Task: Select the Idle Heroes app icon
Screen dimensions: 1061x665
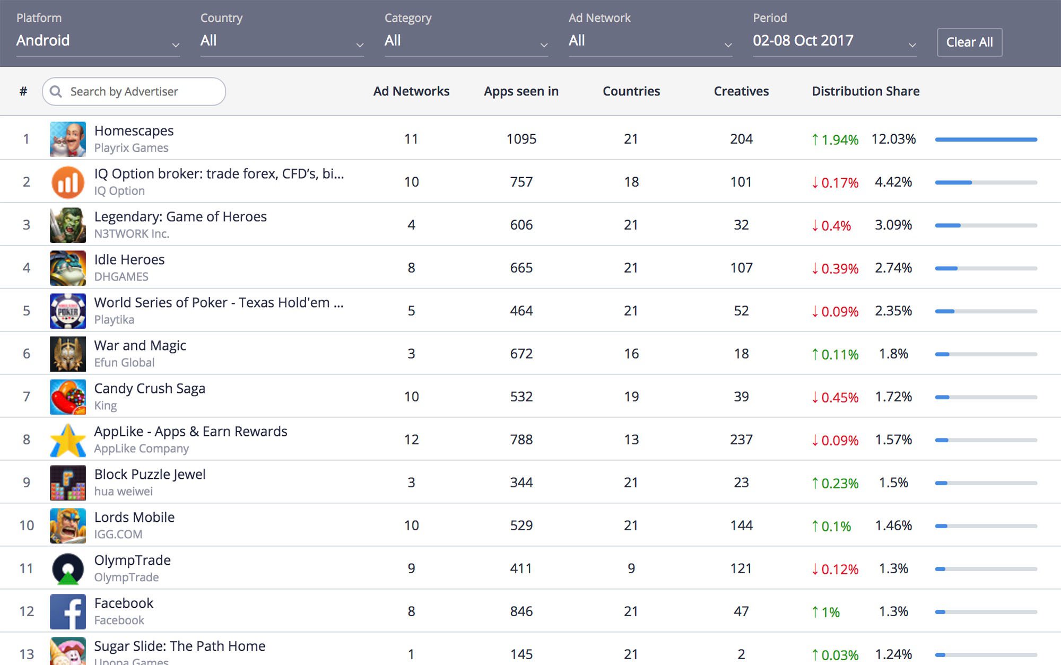Action: click(x=68, y=268)
